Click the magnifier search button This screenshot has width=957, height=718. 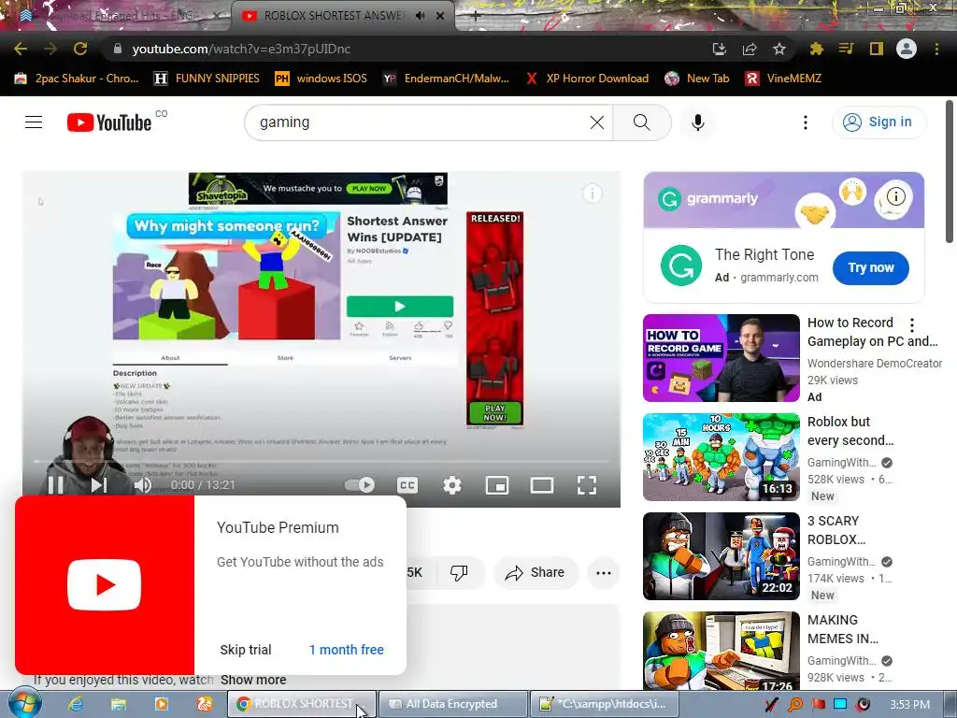coord(641,122)
